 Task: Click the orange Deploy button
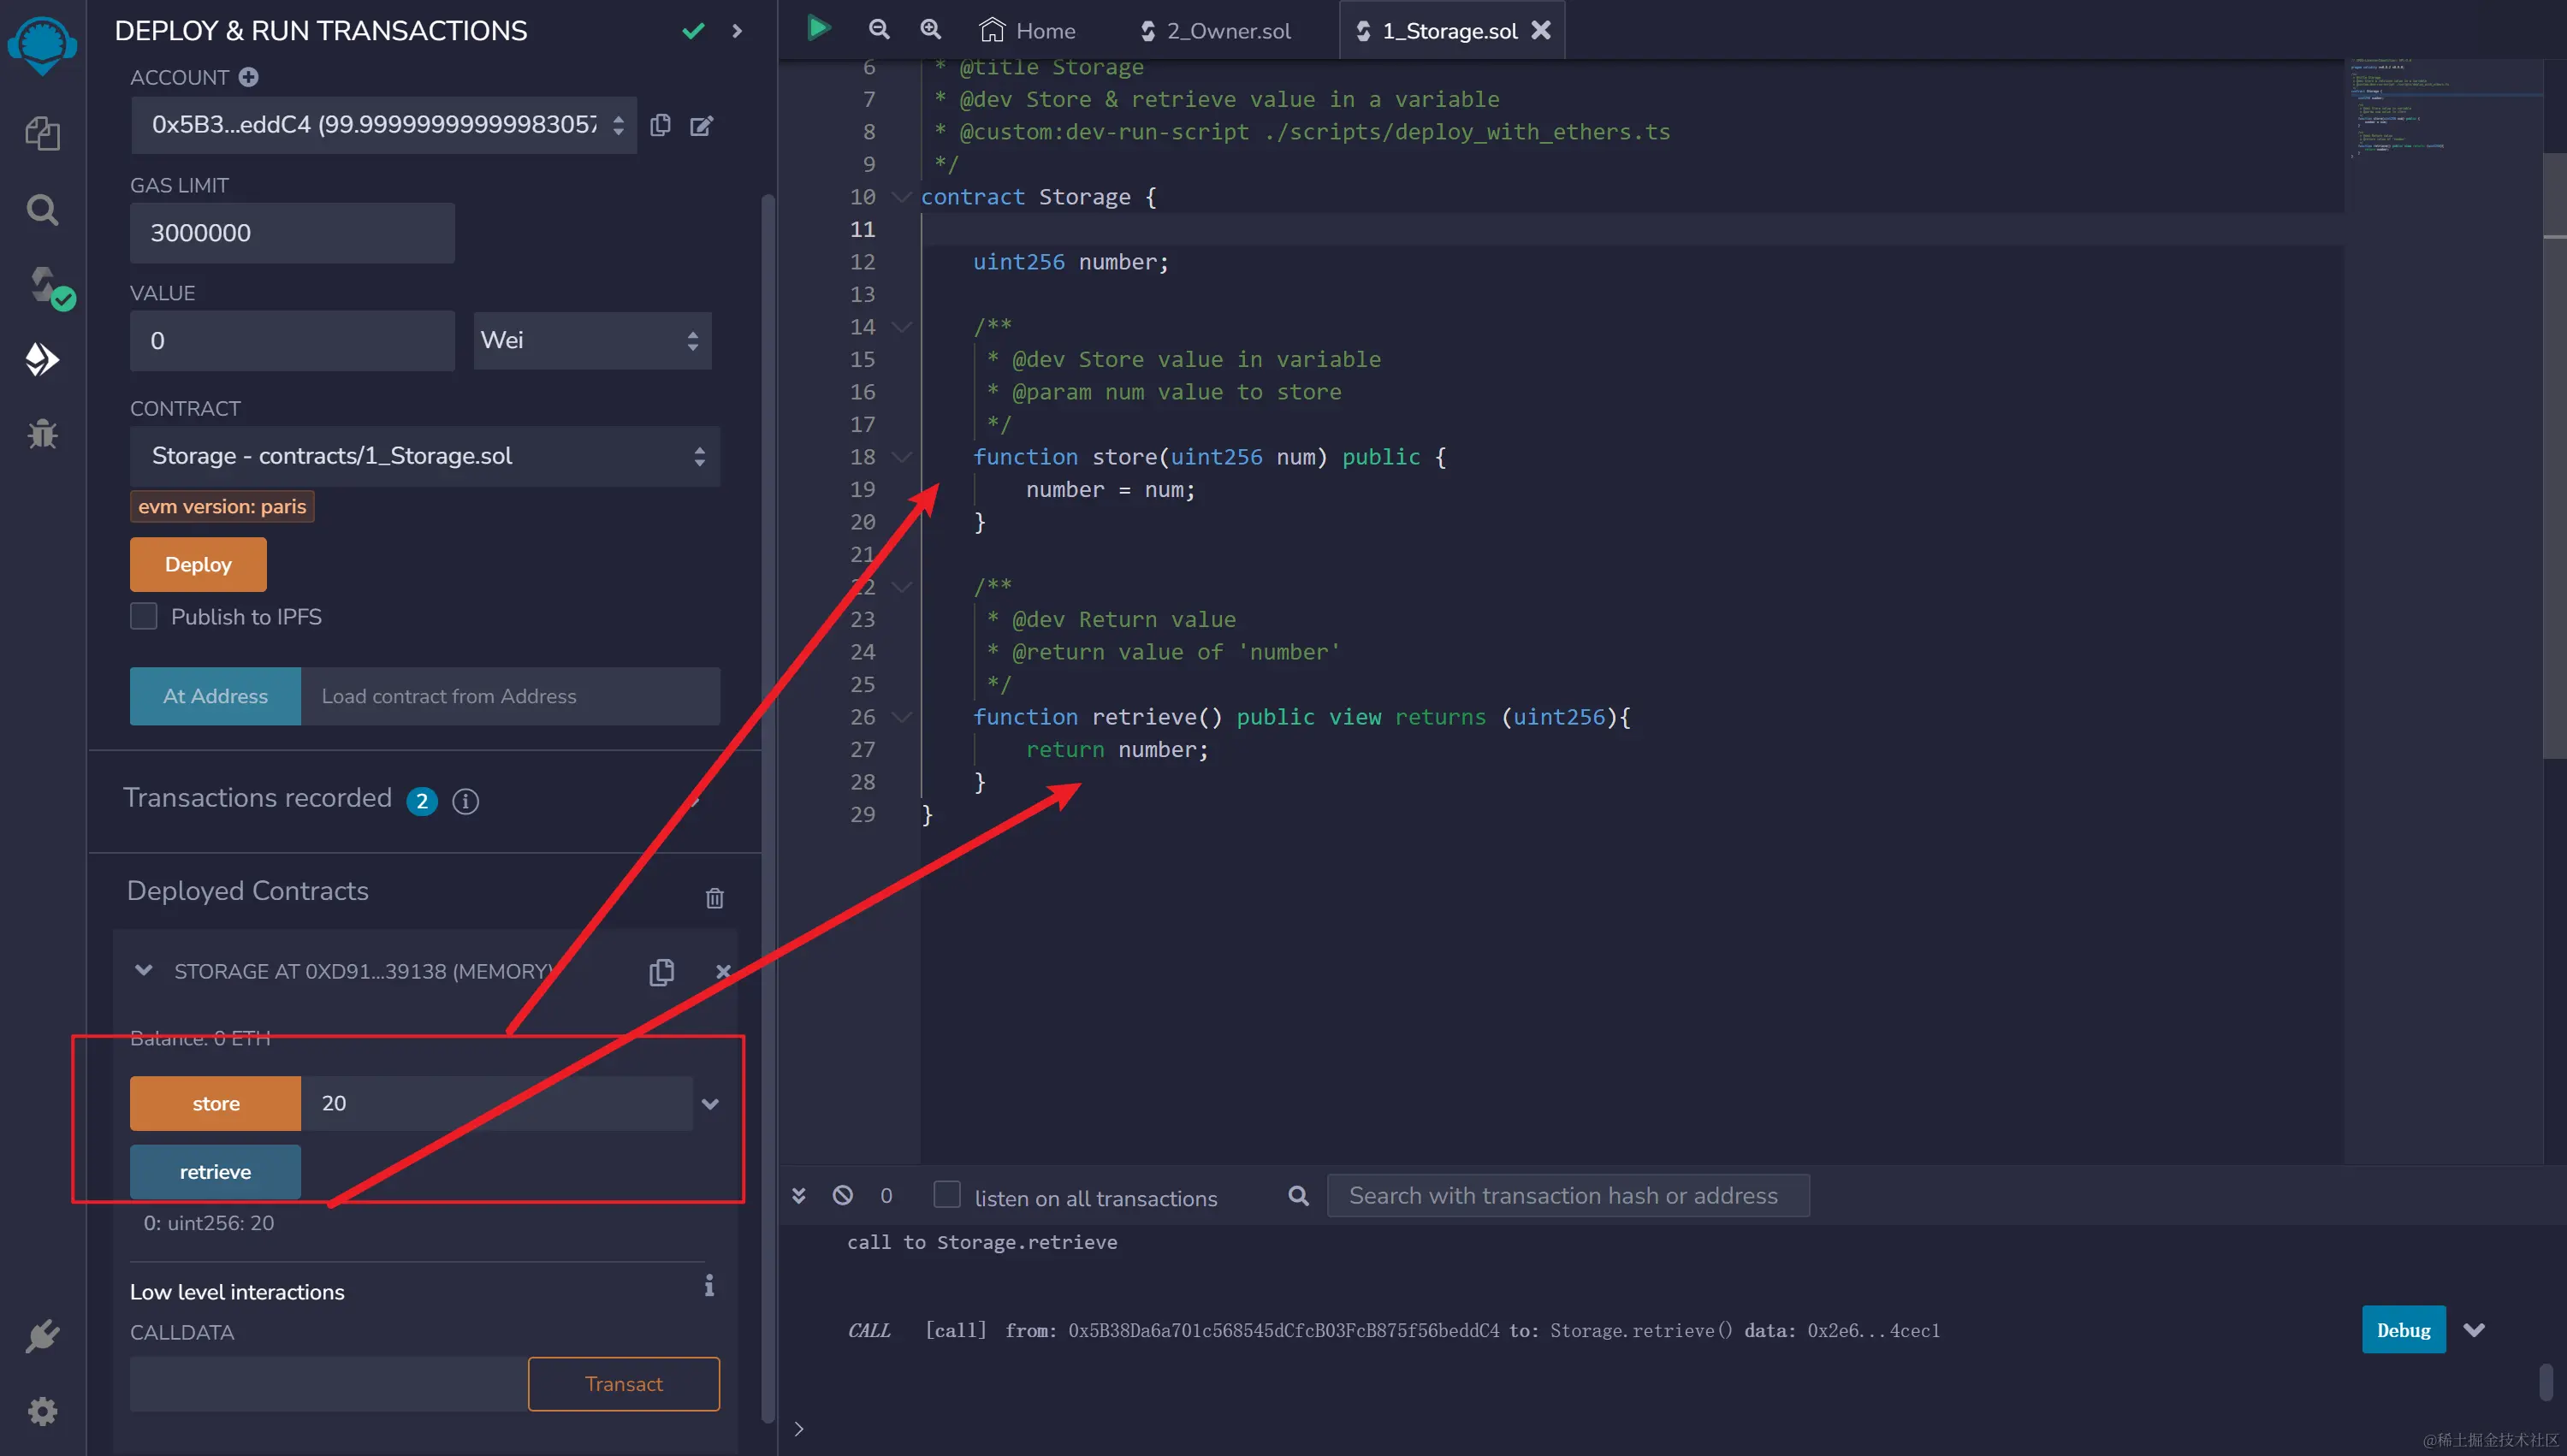[198, 564]
